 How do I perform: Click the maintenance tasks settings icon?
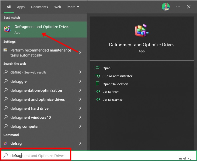pos(6,50)
